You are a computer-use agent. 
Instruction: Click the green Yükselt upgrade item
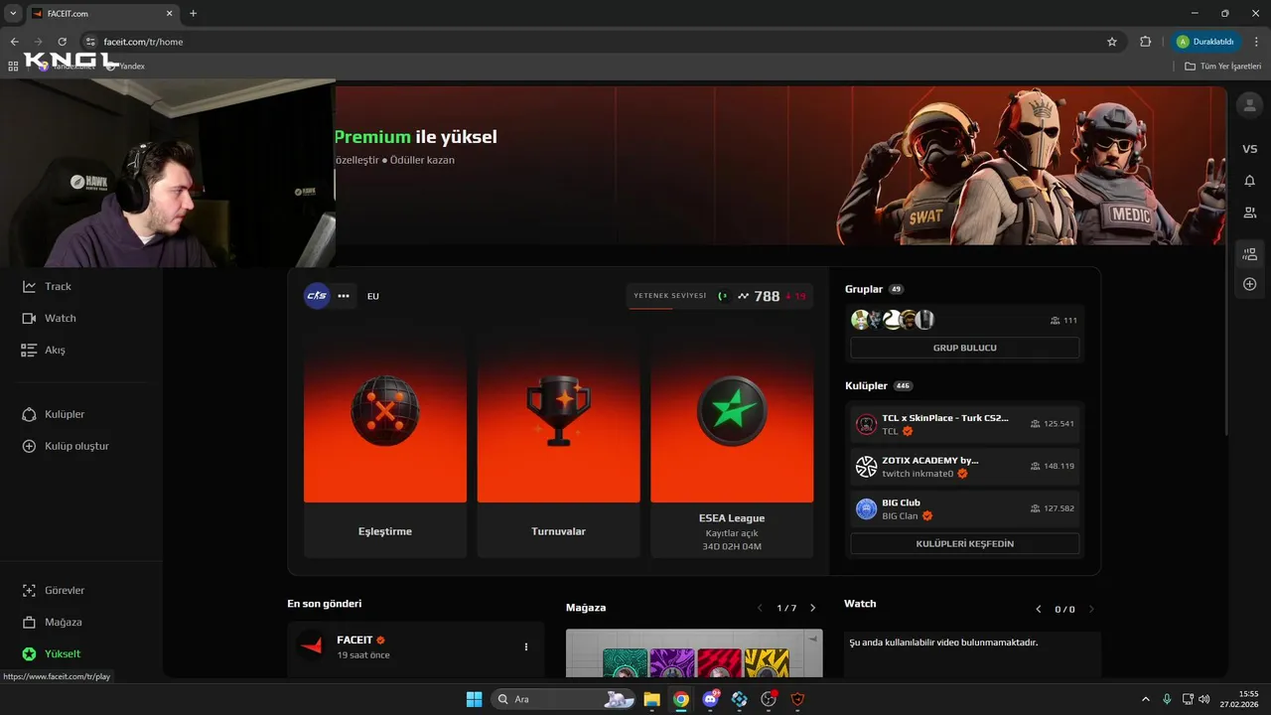[51, 653]
